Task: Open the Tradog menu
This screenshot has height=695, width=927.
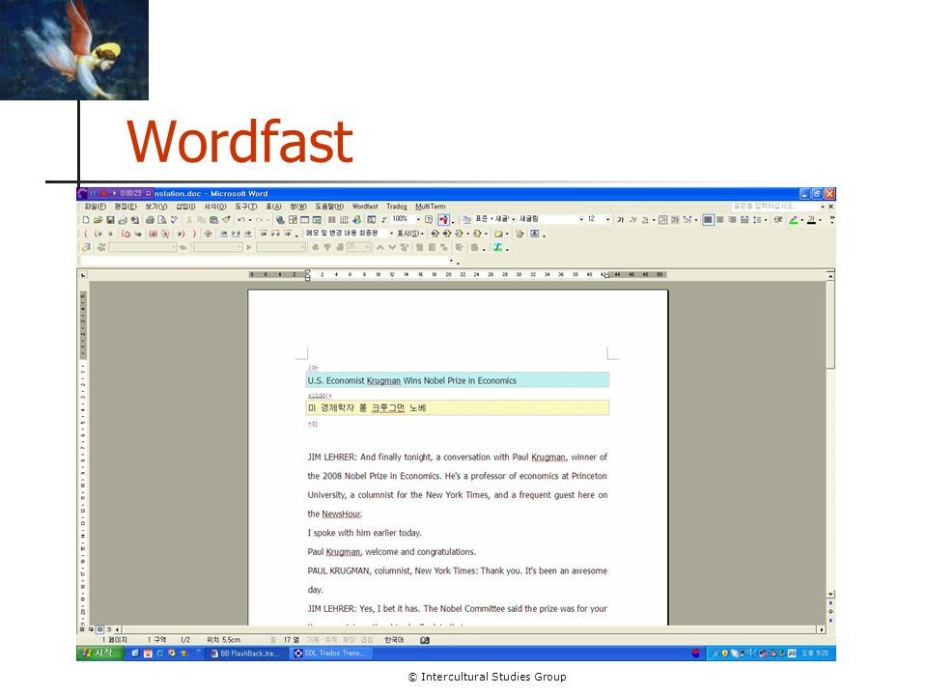Action: point(397,207)
